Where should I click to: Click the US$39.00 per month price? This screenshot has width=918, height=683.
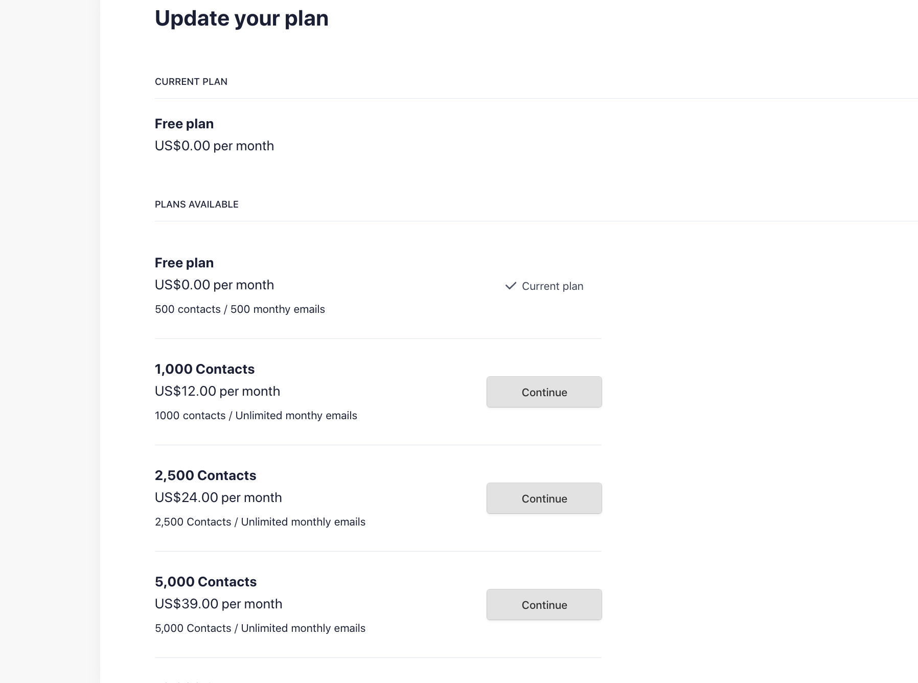pyautogui.click(x=218, y=604)
